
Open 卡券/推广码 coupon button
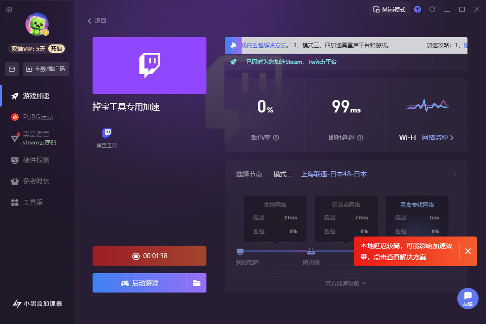tap(45, 69)
